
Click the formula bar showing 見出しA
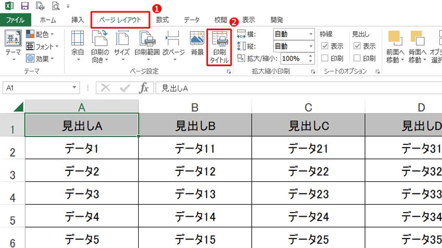click(x=299, y=88)
